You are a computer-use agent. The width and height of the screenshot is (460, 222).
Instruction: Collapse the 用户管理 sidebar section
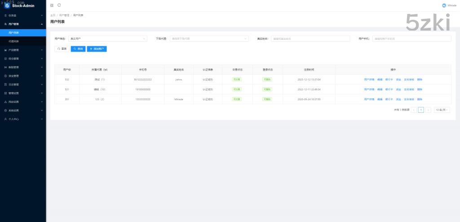click(22, 24)
